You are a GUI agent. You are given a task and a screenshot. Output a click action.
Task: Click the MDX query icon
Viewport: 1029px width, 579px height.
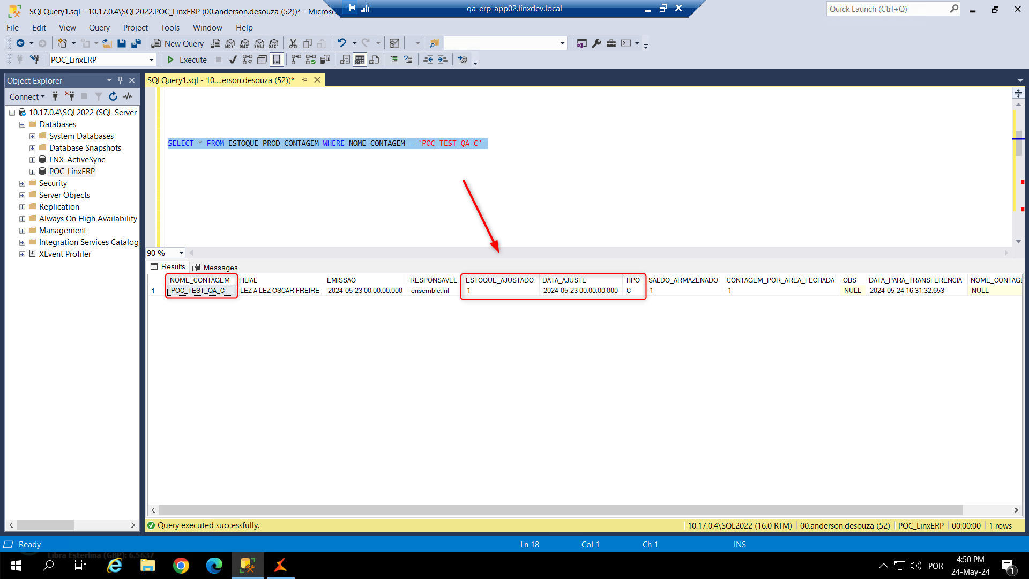230,43
